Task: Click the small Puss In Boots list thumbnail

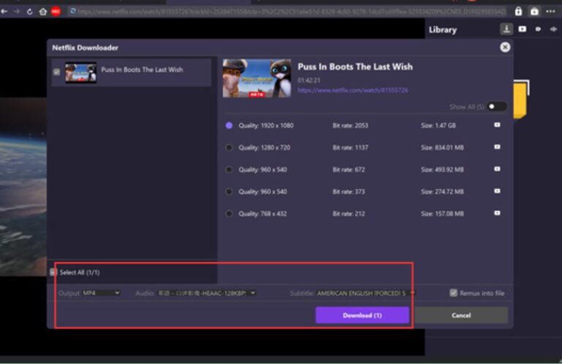Action: [x=80, y=73]
